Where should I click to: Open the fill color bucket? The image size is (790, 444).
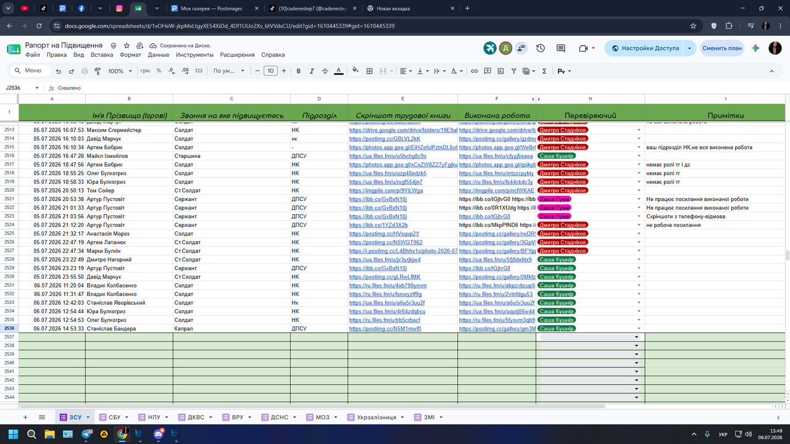(355, 71)
